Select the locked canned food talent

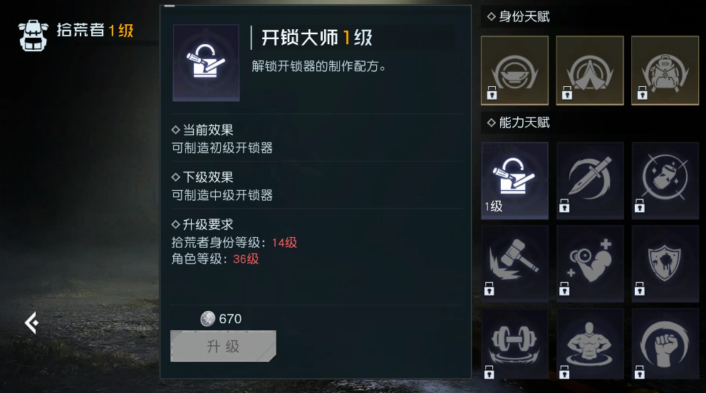pyautogui.click(x=665, y=181)
